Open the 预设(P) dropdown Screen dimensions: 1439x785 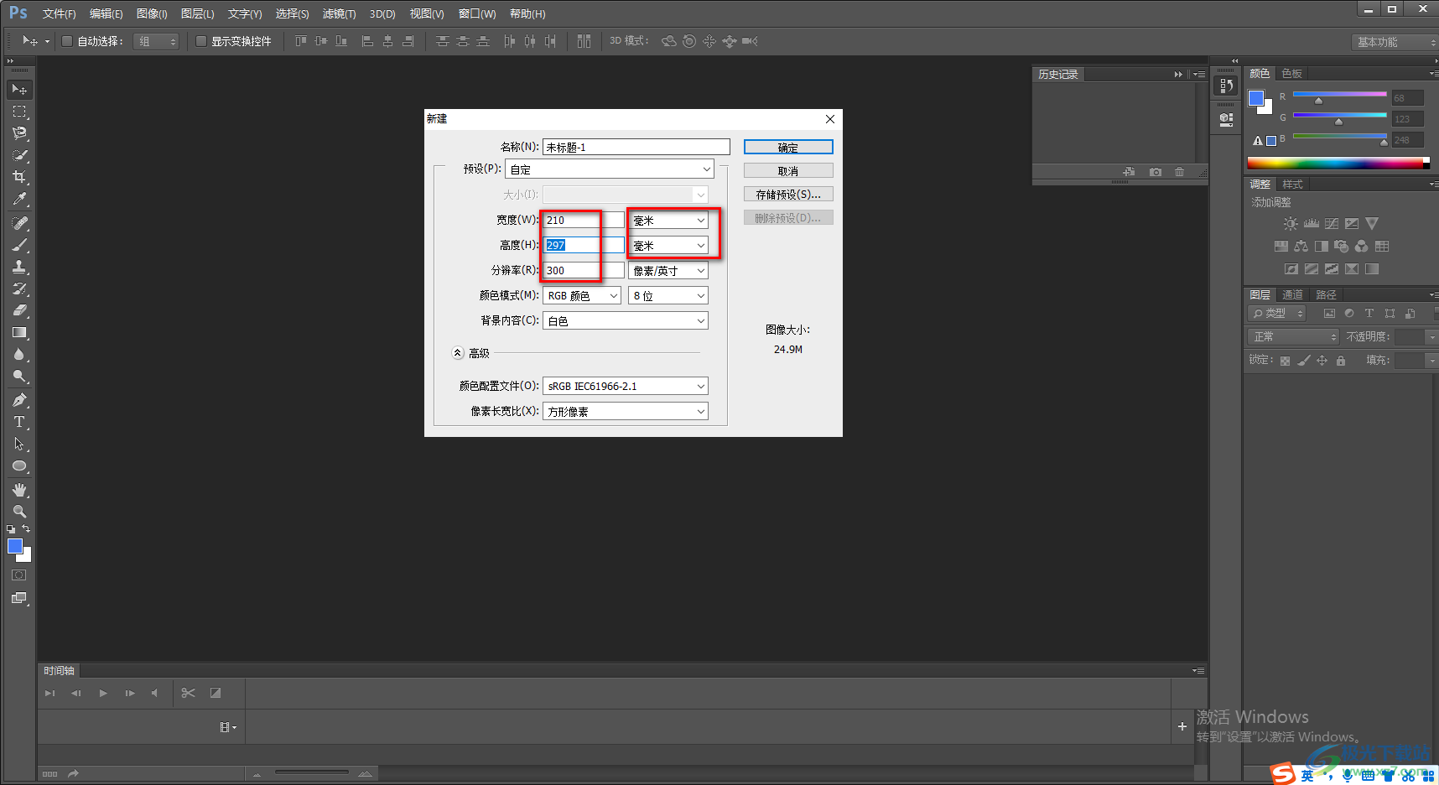(609, 169)
